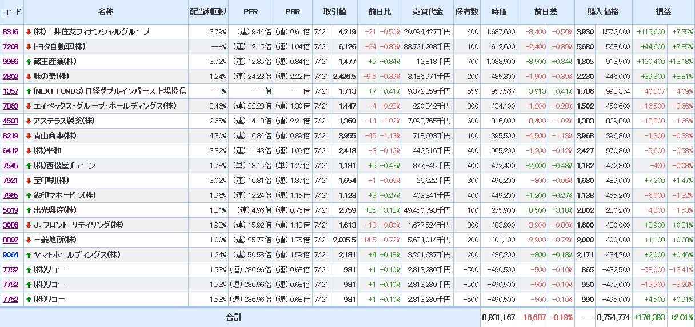
Task: Click green up arrow beside 出光興産
Action: pyautogui.click(x=29, y=210)
